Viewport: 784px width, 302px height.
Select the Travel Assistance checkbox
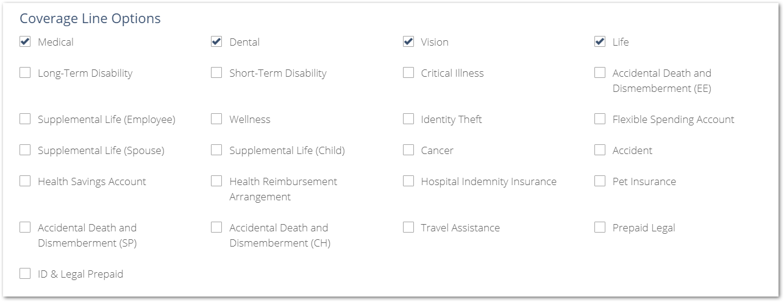[408, 227]
